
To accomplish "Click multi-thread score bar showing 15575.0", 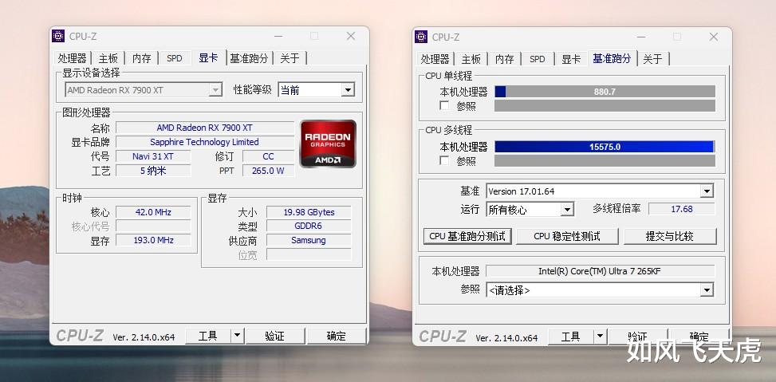I will pyautogui.click(x=605, y=147).
